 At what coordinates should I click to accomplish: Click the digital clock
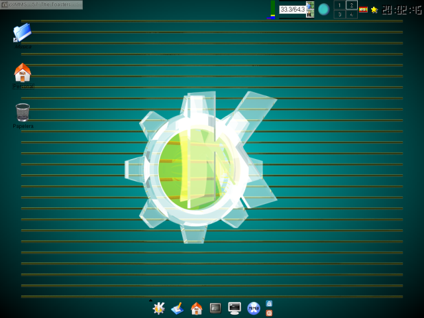tap(402, 11)
